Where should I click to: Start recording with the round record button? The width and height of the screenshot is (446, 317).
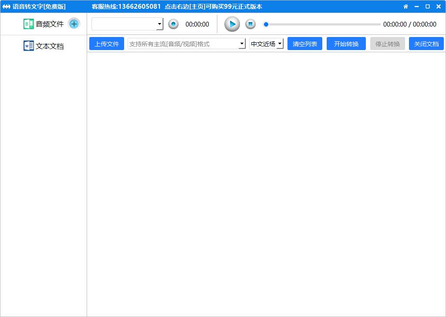[173, 24]
